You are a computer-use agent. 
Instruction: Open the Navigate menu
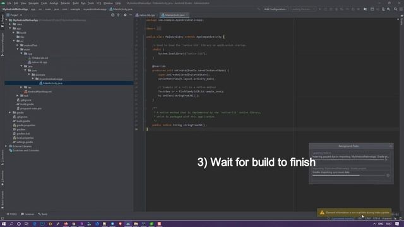pos(33,3)
